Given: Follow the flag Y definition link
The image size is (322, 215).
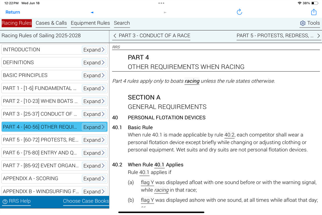Looking at the screenshot, I should tap(147, 182).
